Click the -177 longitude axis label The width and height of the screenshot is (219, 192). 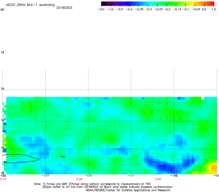point(45,176)
